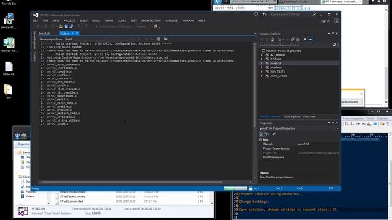Click the Solution Explorer bottom tab
The width and height of the screenshot is (392, 220).
tap(270, 117)
